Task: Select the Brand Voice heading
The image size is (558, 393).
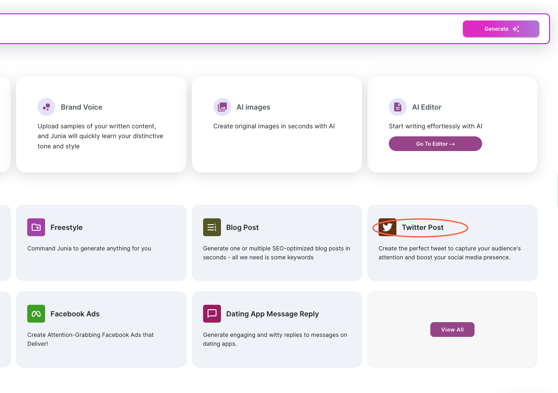Action: 82,107
